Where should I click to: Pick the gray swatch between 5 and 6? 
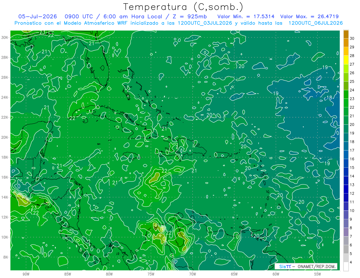point(346,250)
